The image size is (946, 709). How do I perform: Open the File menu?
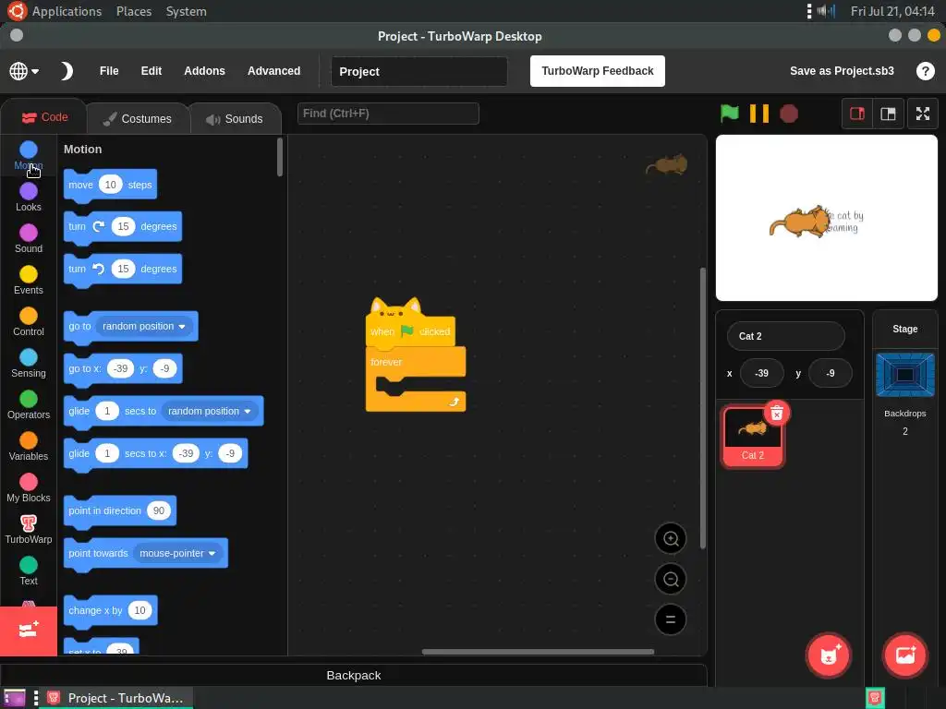click(109, 71)
